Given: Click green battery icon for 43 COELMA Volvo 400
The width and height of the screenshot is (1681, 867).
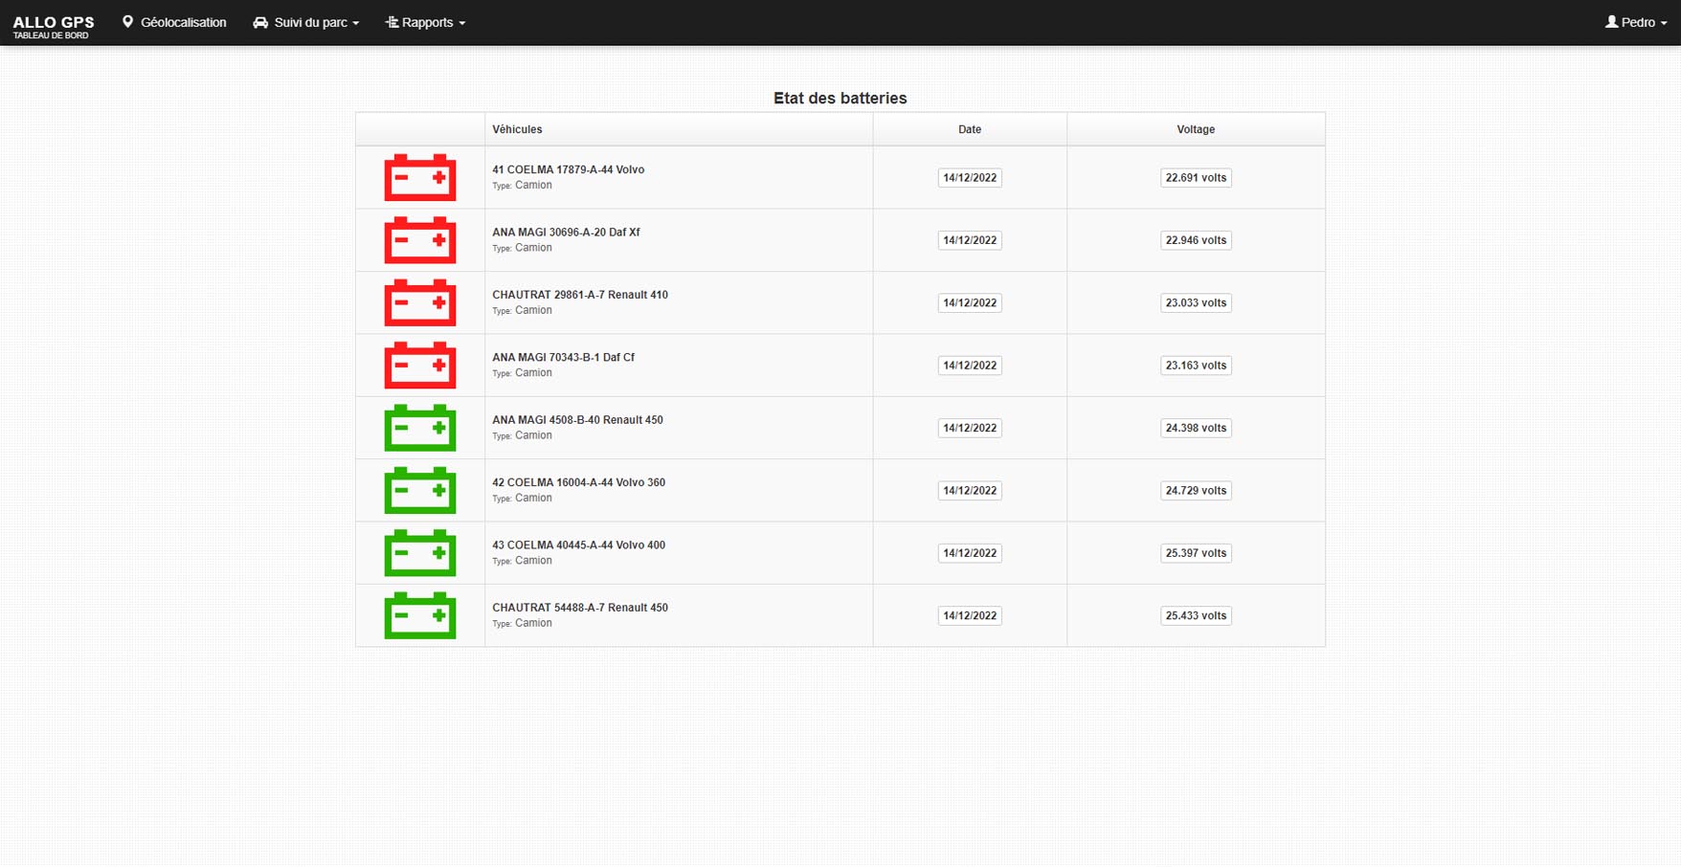Looking at the screenshot, I should tap(419, 553).
